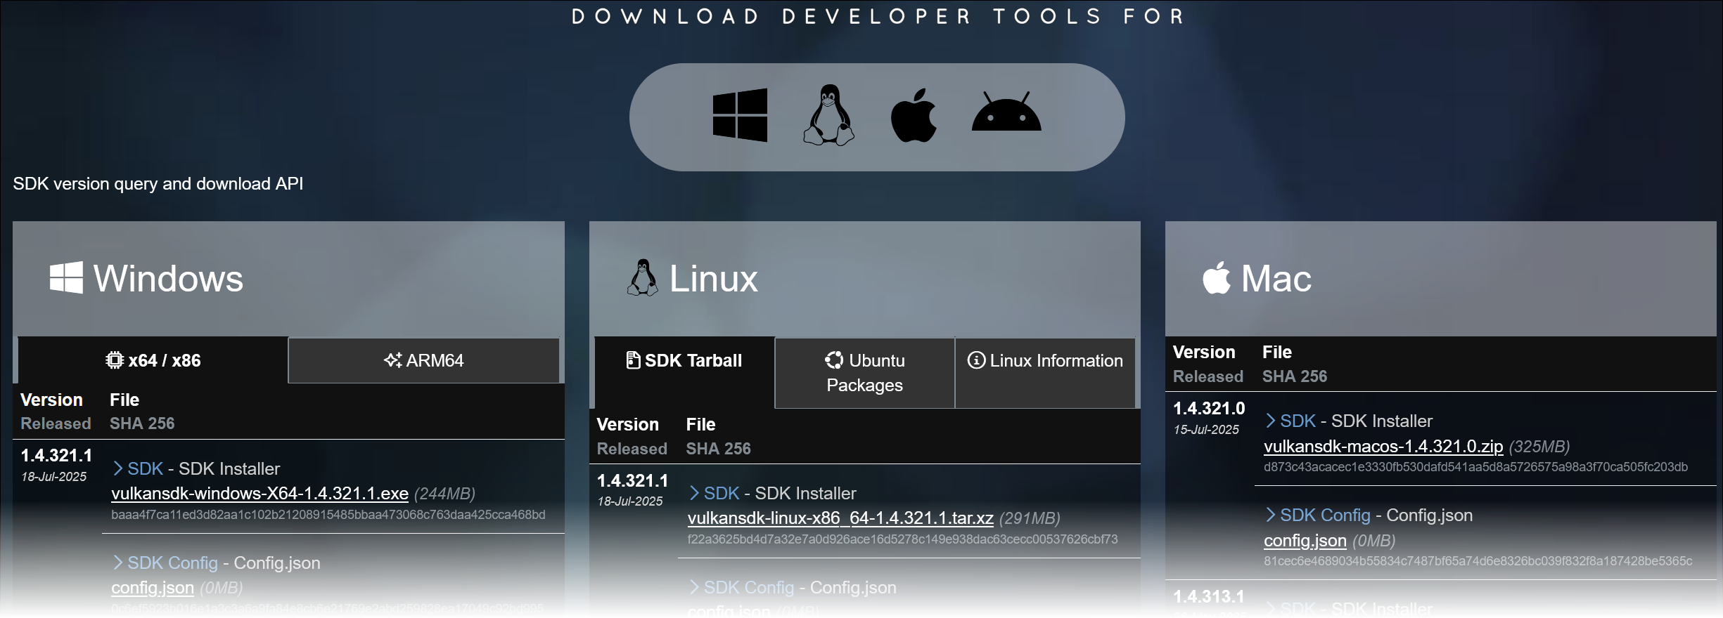
Task: Open the Ubuntu Packages tab
Action: point(864,372)
